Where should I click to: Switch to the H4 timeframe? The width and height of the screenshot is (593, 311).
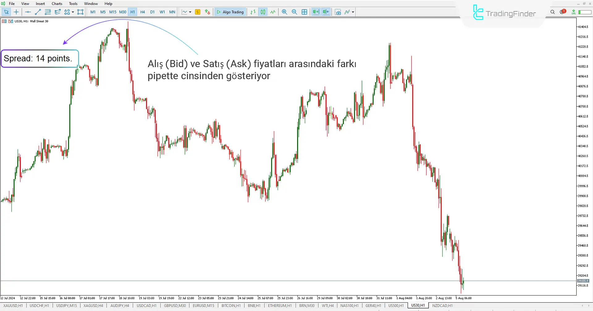click(142, 12)
